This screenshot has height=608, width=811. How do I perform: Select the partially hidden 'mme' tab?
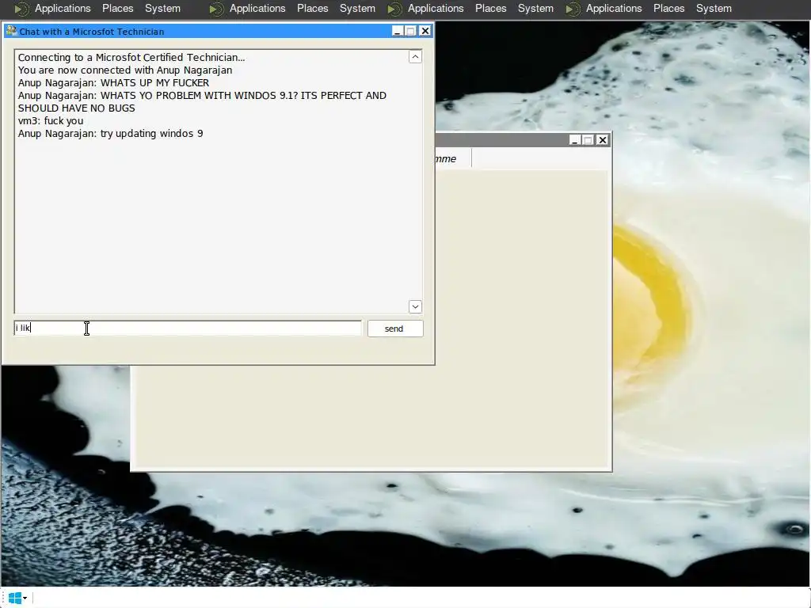pyautogui.click(x=452, y=158)
